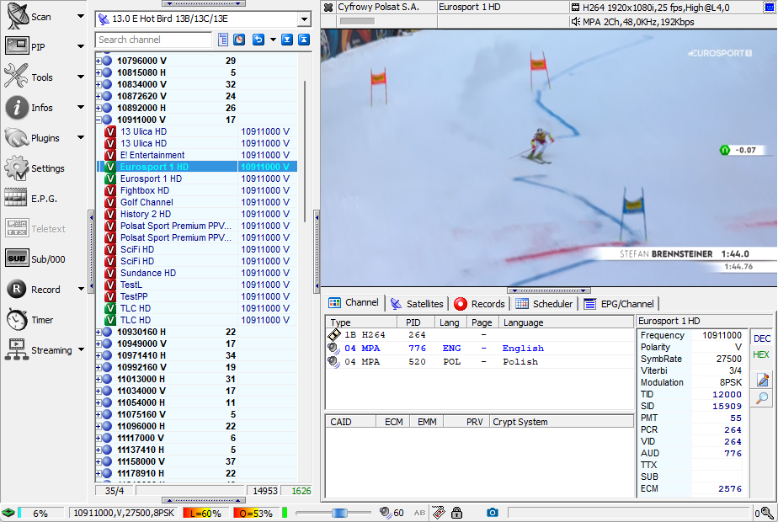The width and height of the screenshot is (778, 522).
Task: Adjust the volume slider in the status bar
Action: point(339,513)
